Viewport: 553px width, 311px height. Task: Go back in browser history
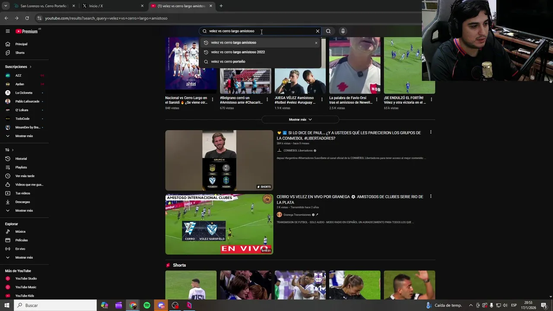[6, 18]
